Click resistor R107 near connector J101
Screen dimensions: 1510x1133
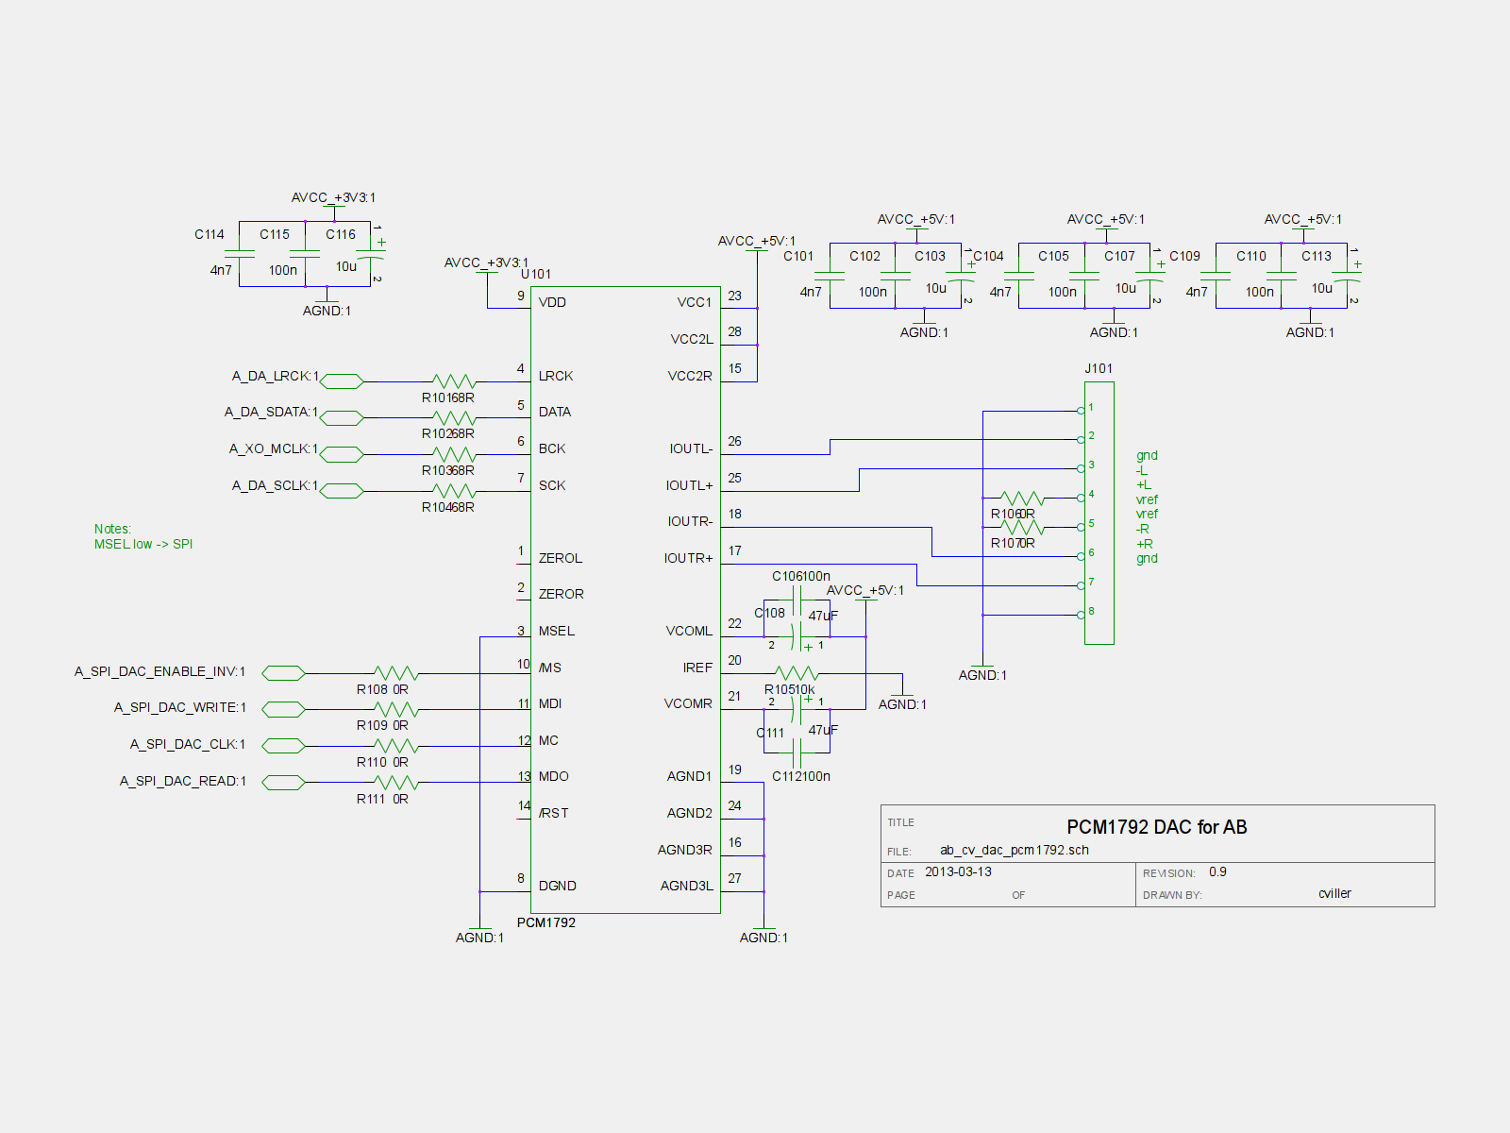[x=1022, y=527]
